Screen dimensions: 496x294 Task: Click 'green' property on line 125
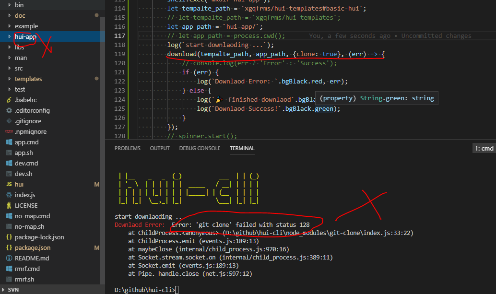[324, 109]
